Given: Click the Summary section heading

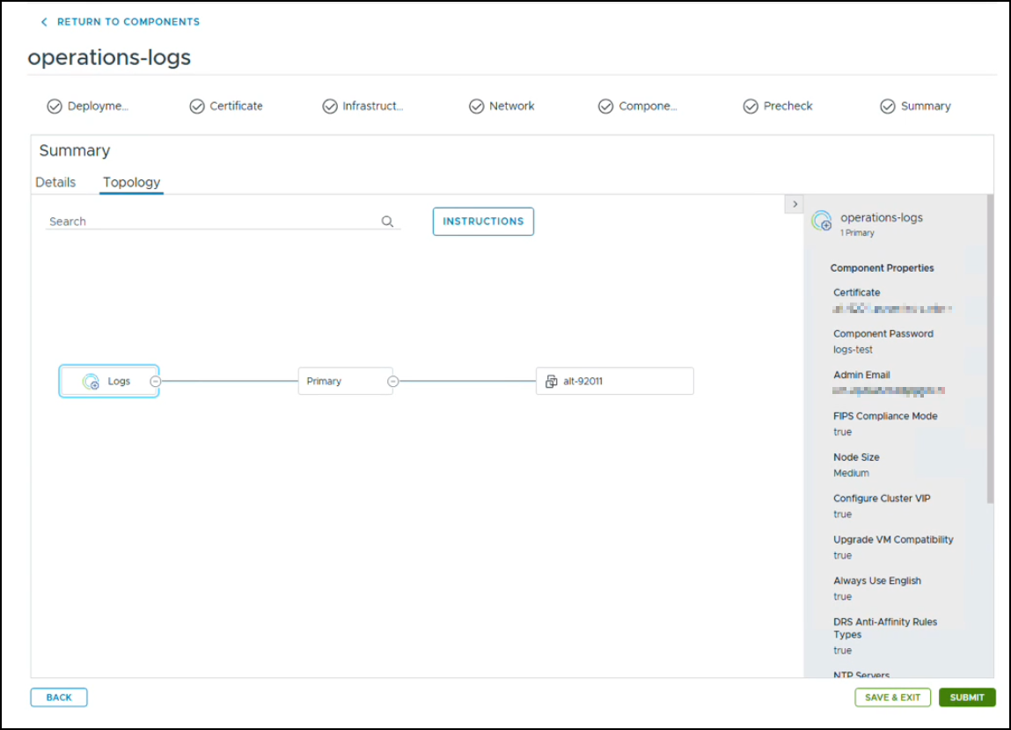Looking at the screenshot, I should click(74, 150).
